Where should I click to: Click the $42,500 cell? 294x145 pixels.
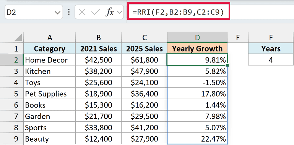[98, 60]
